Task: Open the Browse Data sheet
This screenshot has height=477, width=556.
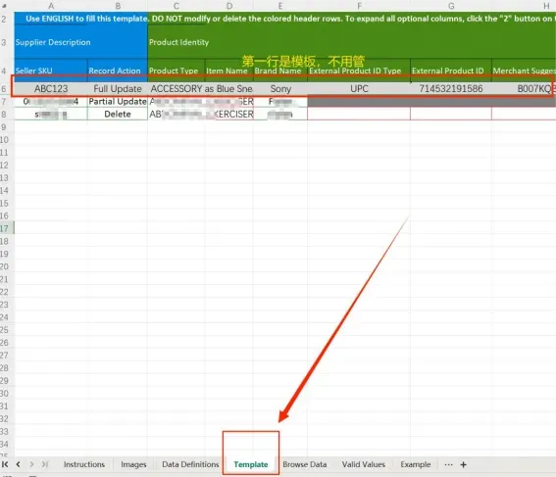Action: [x=305, y=464]
